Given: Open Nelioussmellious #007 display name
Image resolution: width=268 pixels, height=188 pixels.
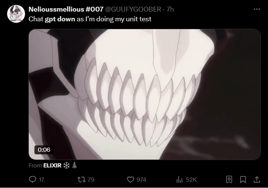Looking at the screenshot, I should [x=66, y=9].
